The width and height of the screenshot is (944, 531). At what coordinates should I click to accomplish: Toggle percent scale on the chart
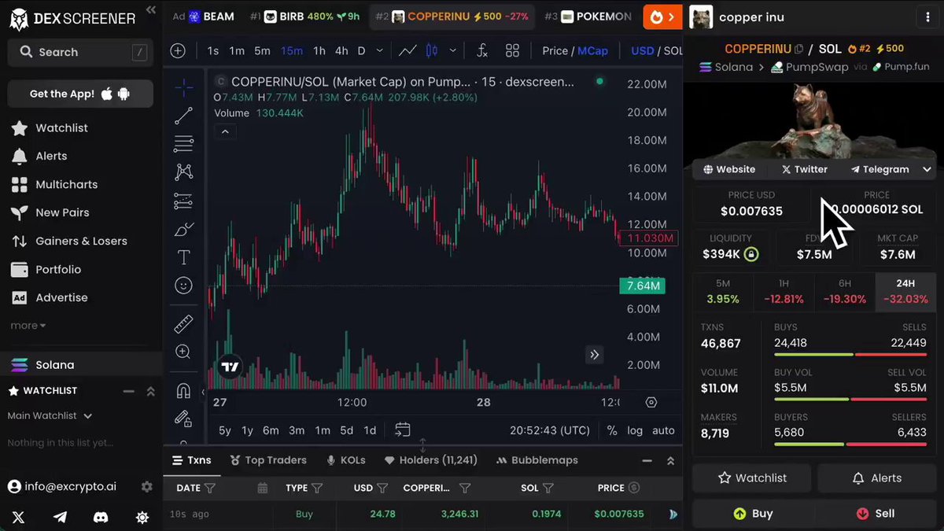point(612,430)
